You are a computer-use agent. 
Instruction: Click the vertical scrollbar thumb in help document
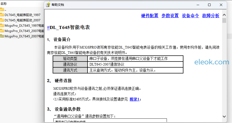pyautogui.click(x=224, y=20)
